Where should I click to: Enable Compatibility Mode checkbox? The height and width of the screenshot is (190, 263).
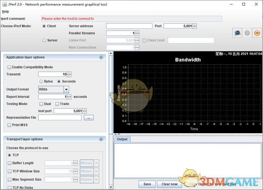[9, 67]
